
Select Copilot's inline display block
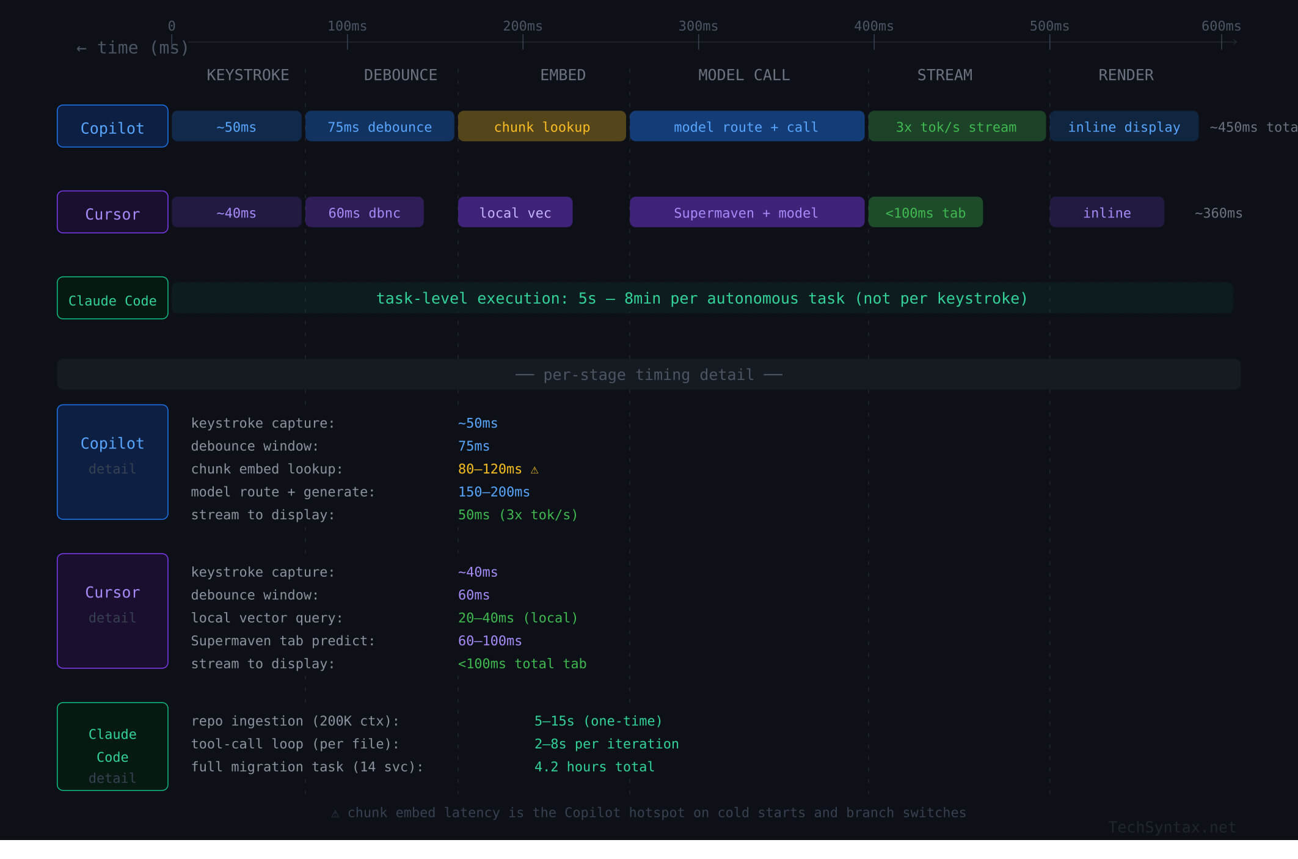pyautogui.click(x=1124, y=126)
